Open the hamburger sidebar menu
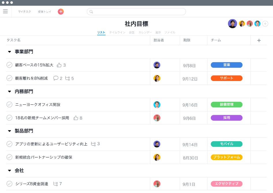The height and width of the screenshot is (193, 273). [x=5, y=12]
